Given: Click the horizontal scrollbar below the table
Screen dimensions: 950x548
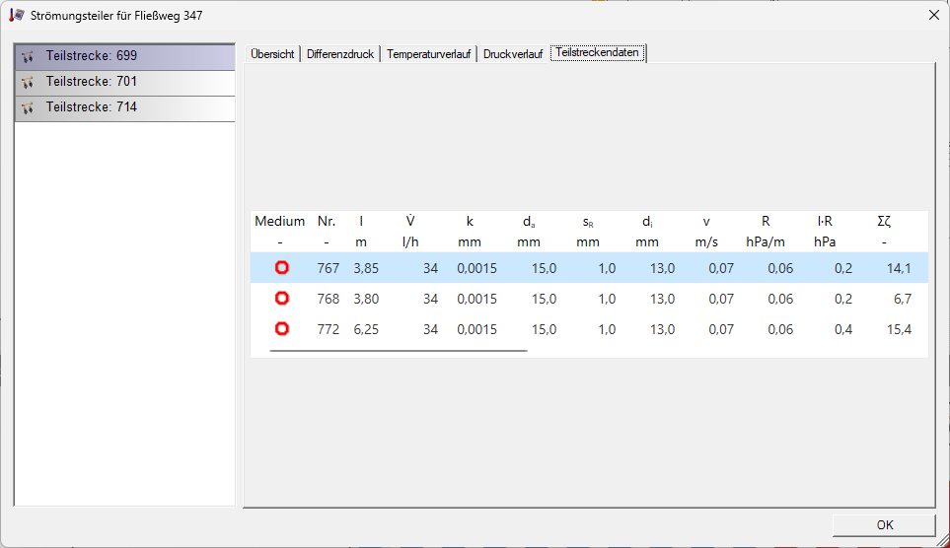Looking at the screenshot, I should pyautogui.click(x=399, y=351).
